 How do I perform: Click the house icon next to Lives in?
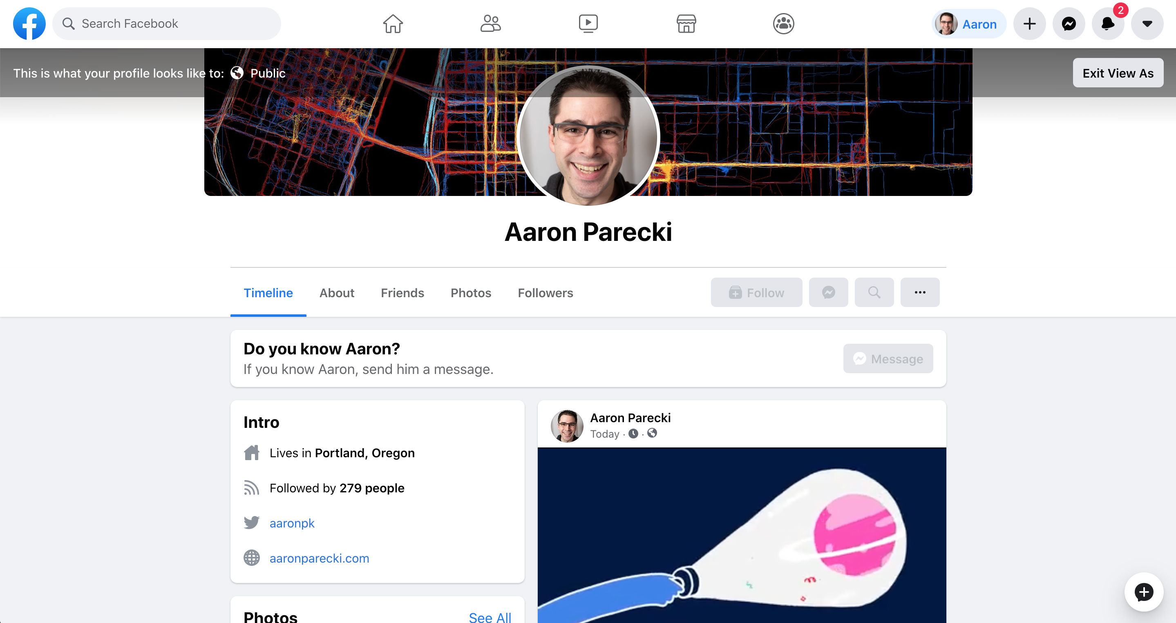point(252,452)
